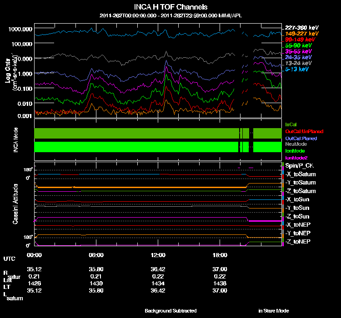Click the 227-360 keV legend label
This screenshot has width=341, height=318.
click(301, 28)
